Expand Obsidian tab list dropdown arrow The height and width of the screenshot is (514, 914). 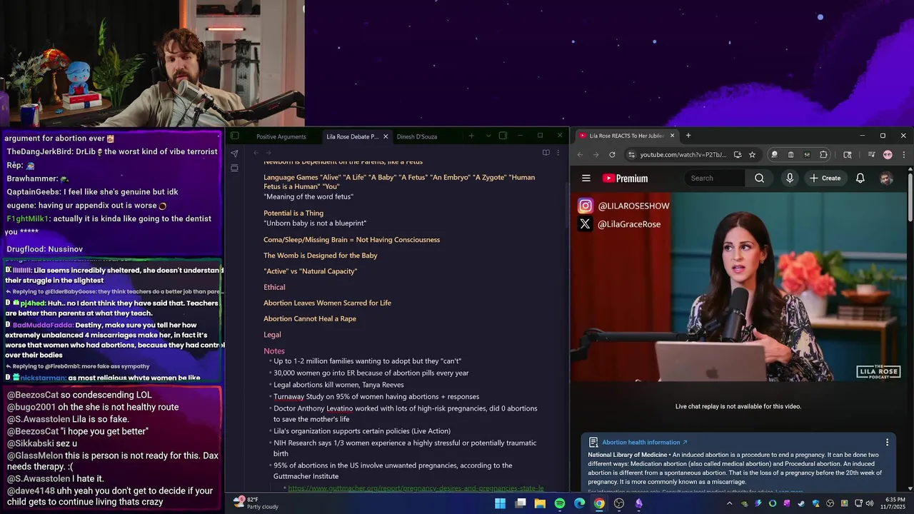pyautogui.click(x=488, y=136)
